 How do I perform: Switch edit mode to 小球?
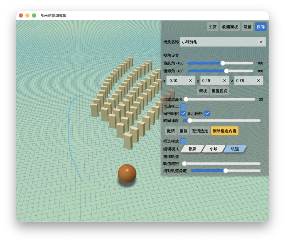(x=213, y=149)
